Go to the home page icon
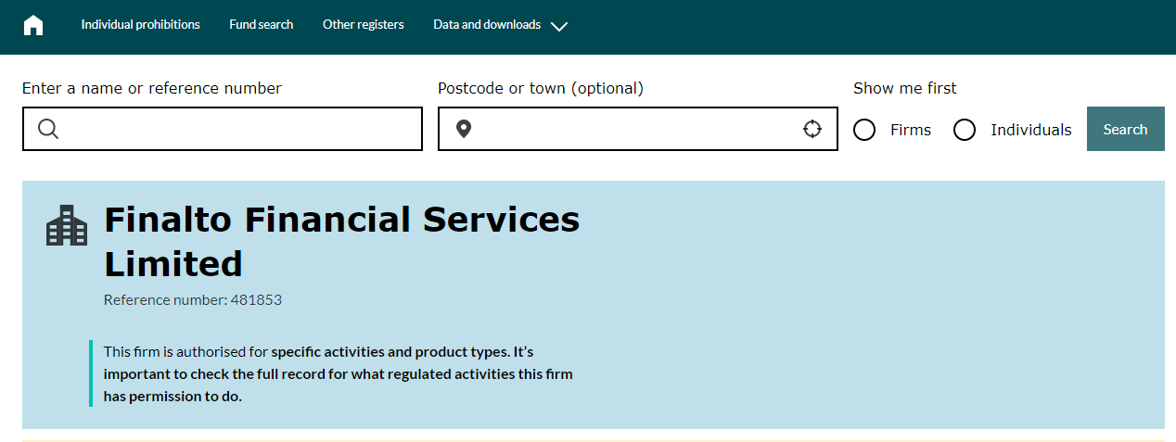Viewport: 1176px width, 442px height. pos(33,25)
